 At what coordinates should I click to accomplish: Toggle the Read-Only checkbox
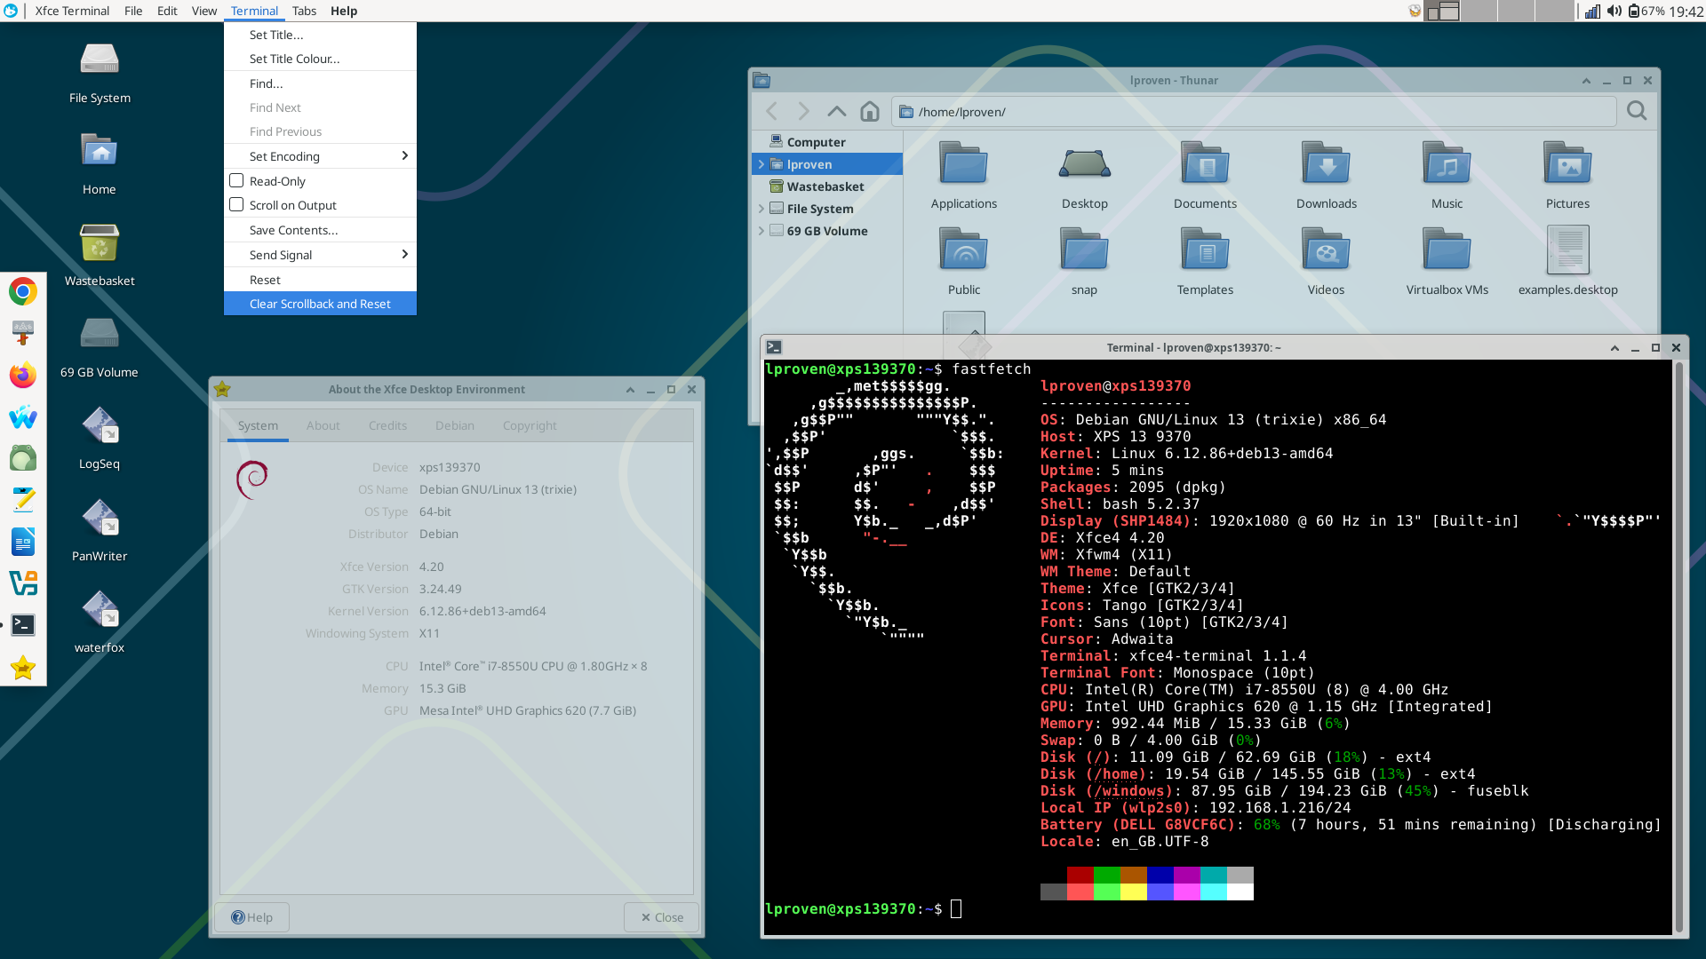[x=236, y=180]
